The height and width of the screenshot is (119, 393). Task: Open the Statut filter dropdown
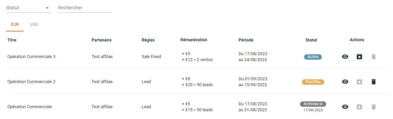(28, 8)
